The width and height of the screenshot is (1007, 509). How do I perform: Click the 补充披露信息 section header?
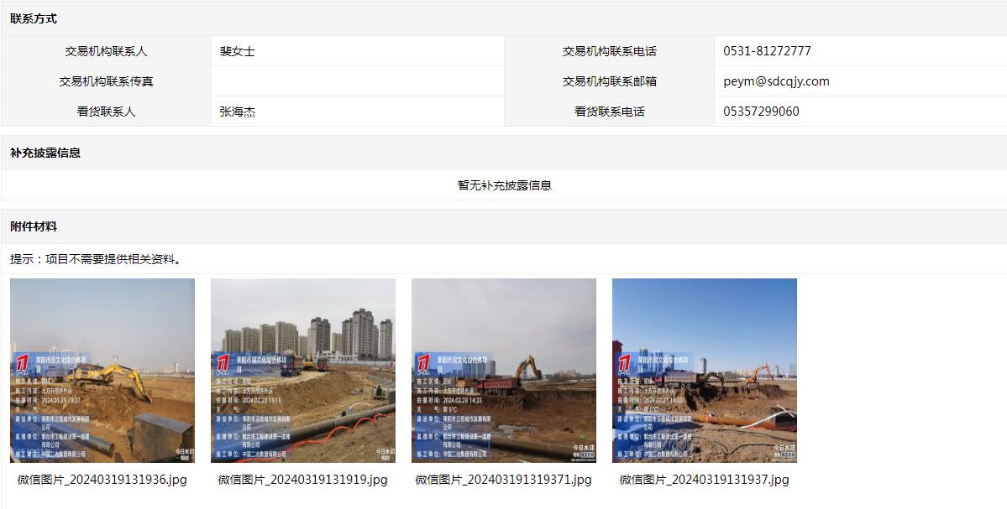pos(45,153)
